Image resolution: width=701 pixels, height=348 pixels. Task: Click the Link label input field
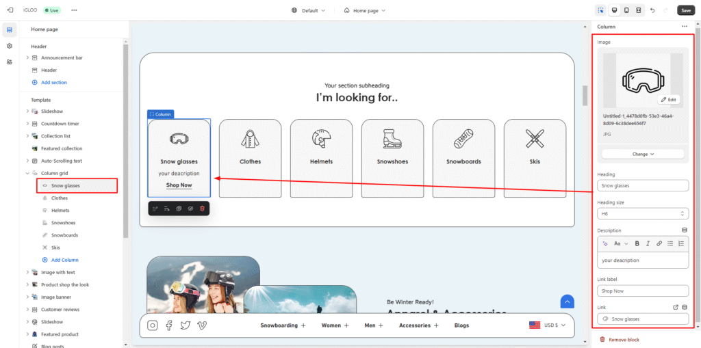click(x=642, y=291)
